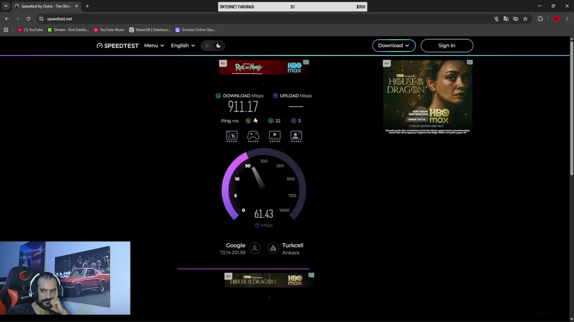Click the streamer webcam overlay
The height and width of the screenshot is (322, 574).
(x=65, y=278)
